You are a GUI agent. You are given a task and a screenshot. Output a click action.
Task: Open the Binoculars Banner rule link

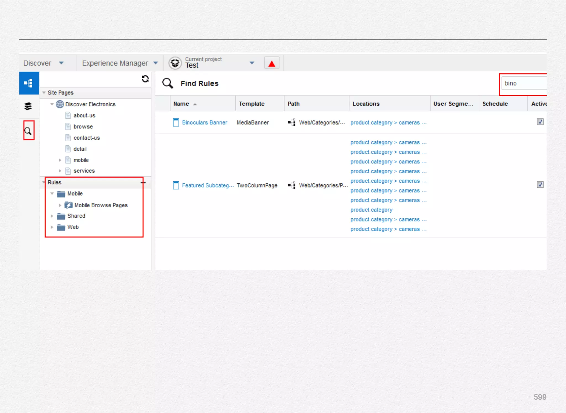pos(205,123)
